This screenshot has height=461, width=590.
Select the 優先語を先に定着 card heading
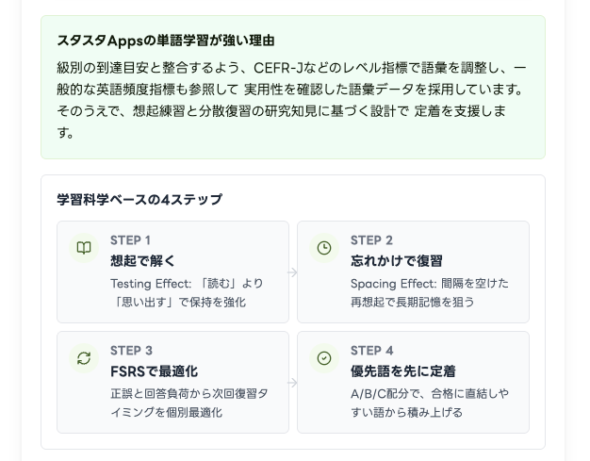point(402,371)
